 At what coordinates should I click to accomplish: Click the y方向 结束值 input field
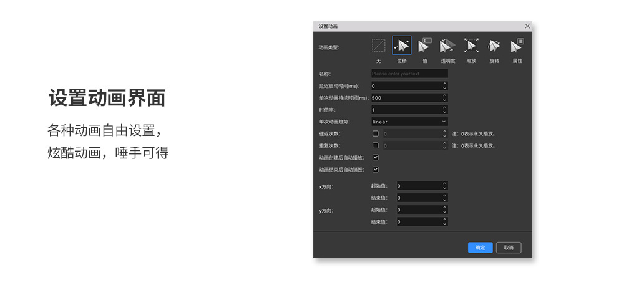[x=418, y=221]
